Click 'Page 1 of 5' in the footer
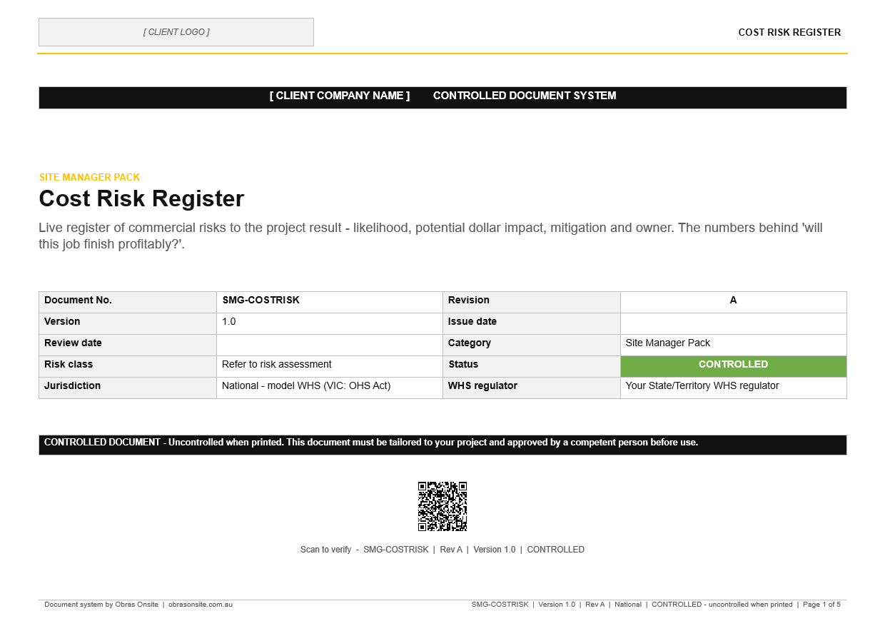885x626 pixels. pos(821,605)
